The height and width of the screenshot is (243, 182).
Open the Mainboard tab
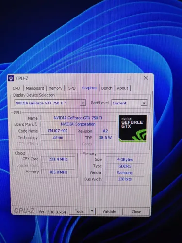pos(35,88)
